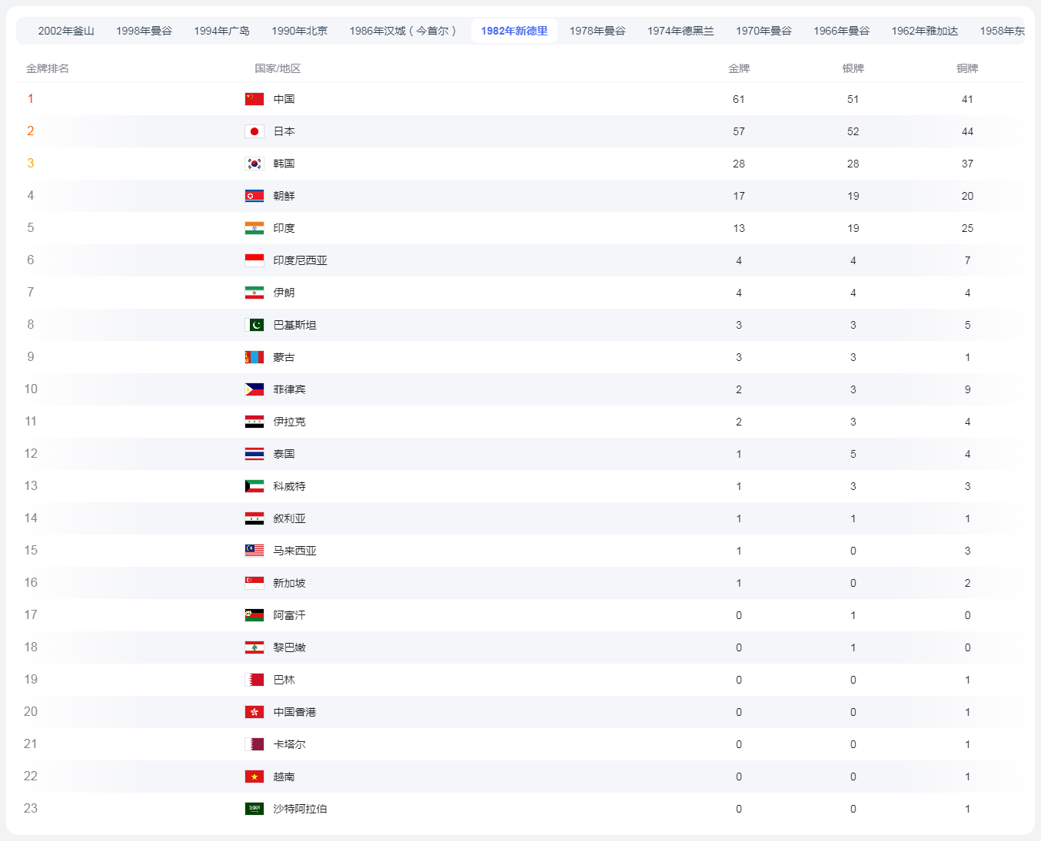Screen dimensions: 1041x841
Task: Click the Saudi Arabia flag next to 沙特阿拉伯
Action: (x=254, y=809)
